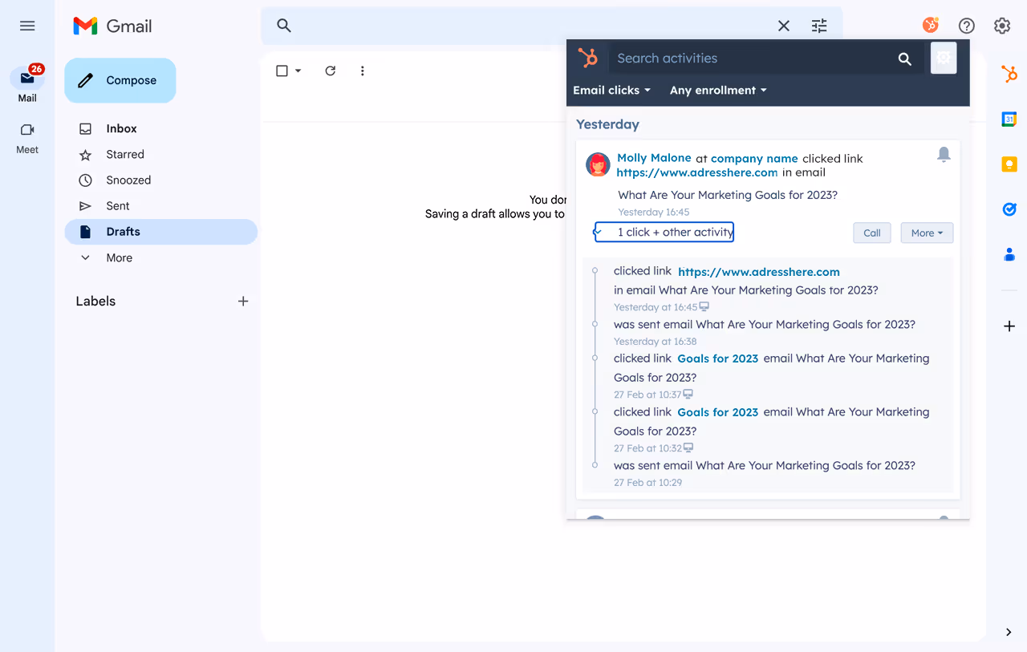Open Google Calendar in the right sidebar
Viewport: 1027px width, 652px height.
coord(1009,119)
